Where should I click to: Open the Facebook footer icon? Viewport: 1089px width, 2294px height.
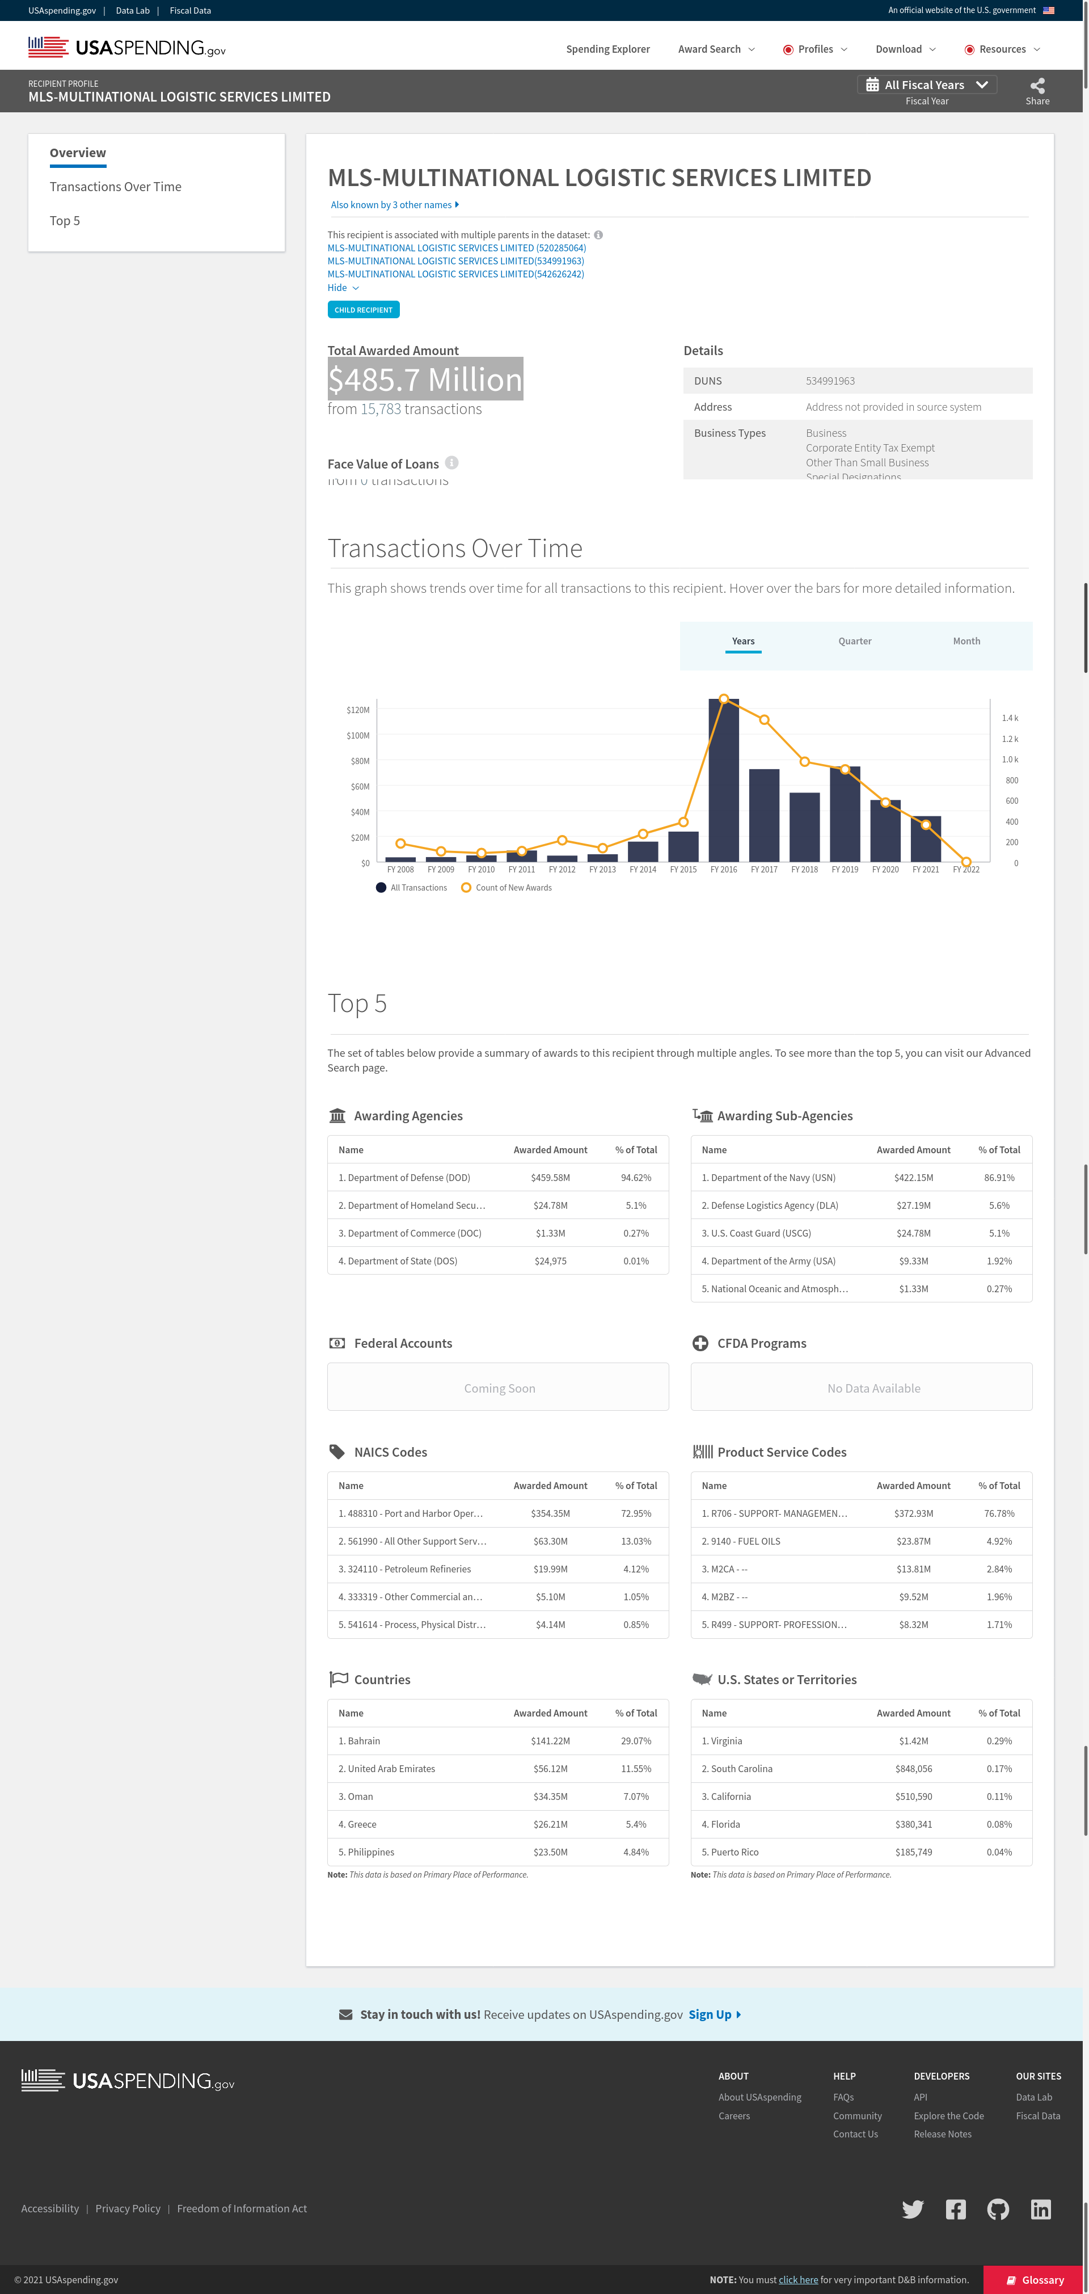pos(956,2208)
